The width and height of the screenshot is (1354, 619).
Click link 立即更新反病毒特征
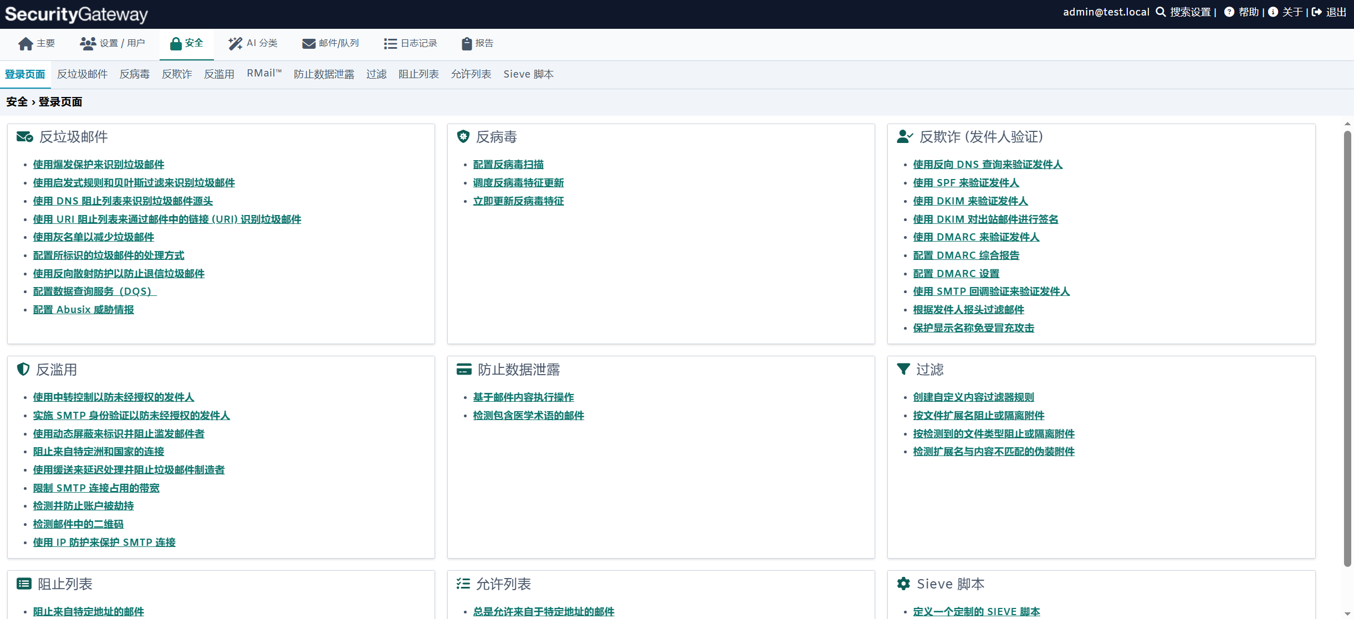pos(518,201)
